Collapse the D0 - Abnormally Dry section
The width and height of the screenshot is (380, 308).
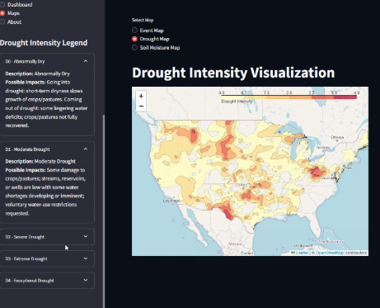pos(47,61)
